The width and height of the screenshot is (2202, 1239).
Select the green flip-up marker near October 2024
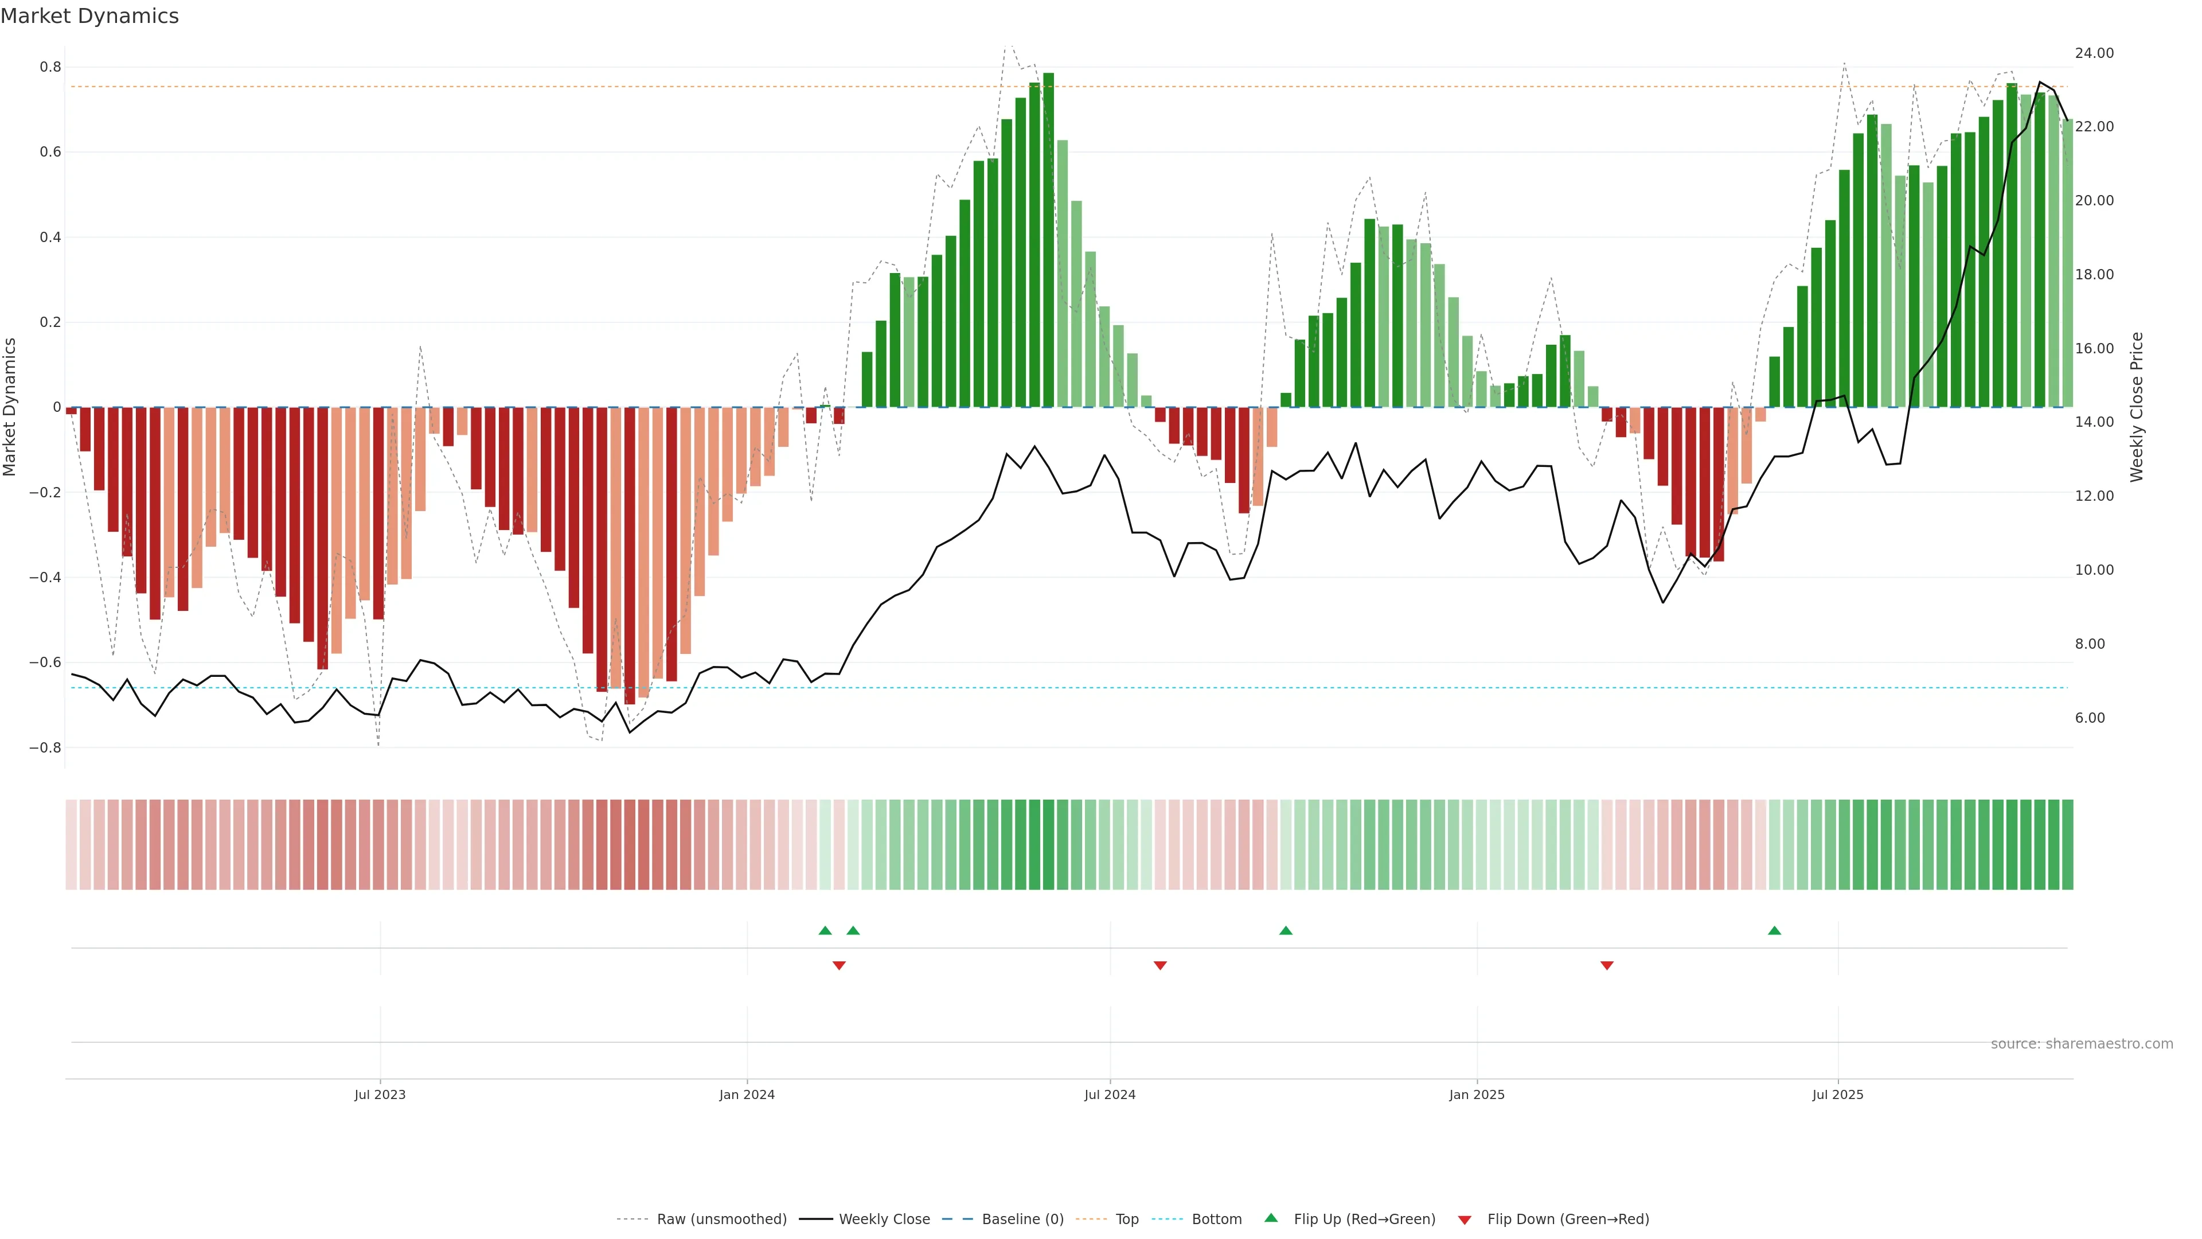coord(1286,930)
